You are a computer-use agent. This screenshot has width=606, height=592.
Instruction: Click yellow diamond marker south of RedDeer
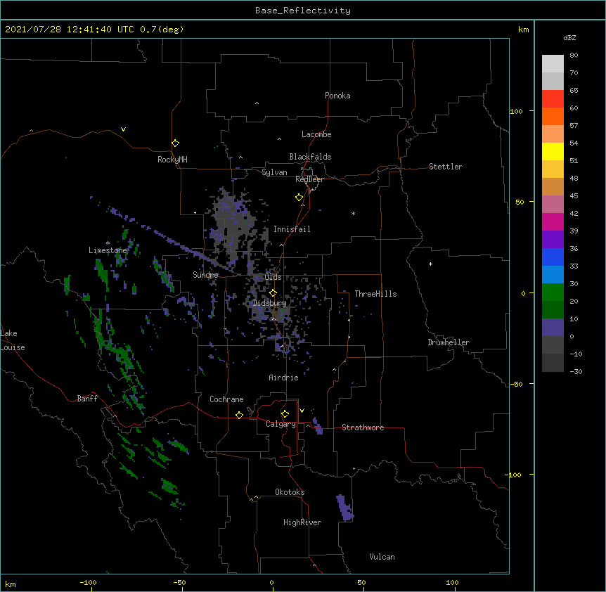(x=299, y=198)
